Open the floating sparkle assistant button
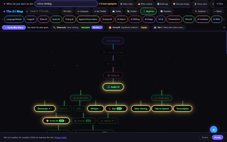The width and height of the screenshot is (227, 142). [214, 130]
